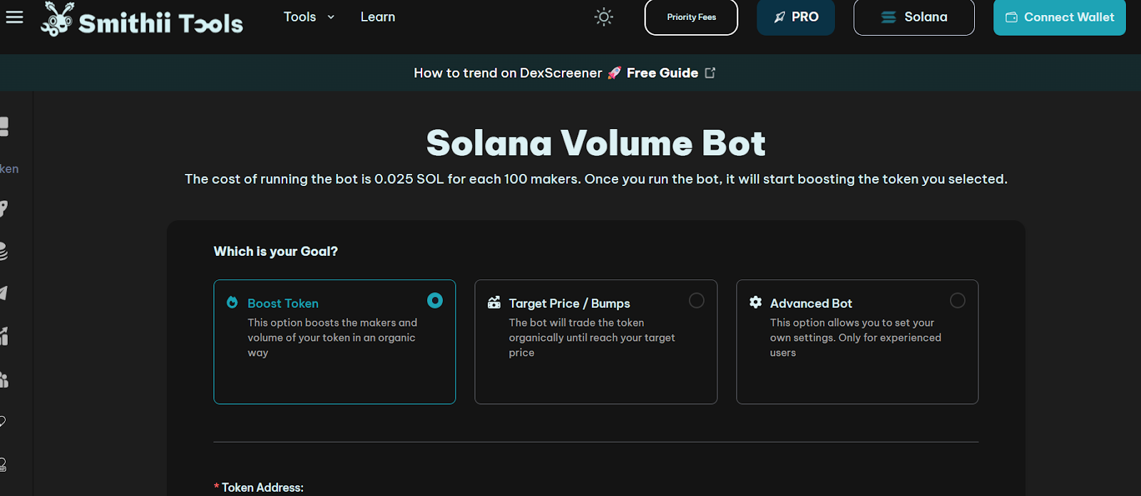
Task: Open the coins stack sidebar icon
Action: (3, 252)
